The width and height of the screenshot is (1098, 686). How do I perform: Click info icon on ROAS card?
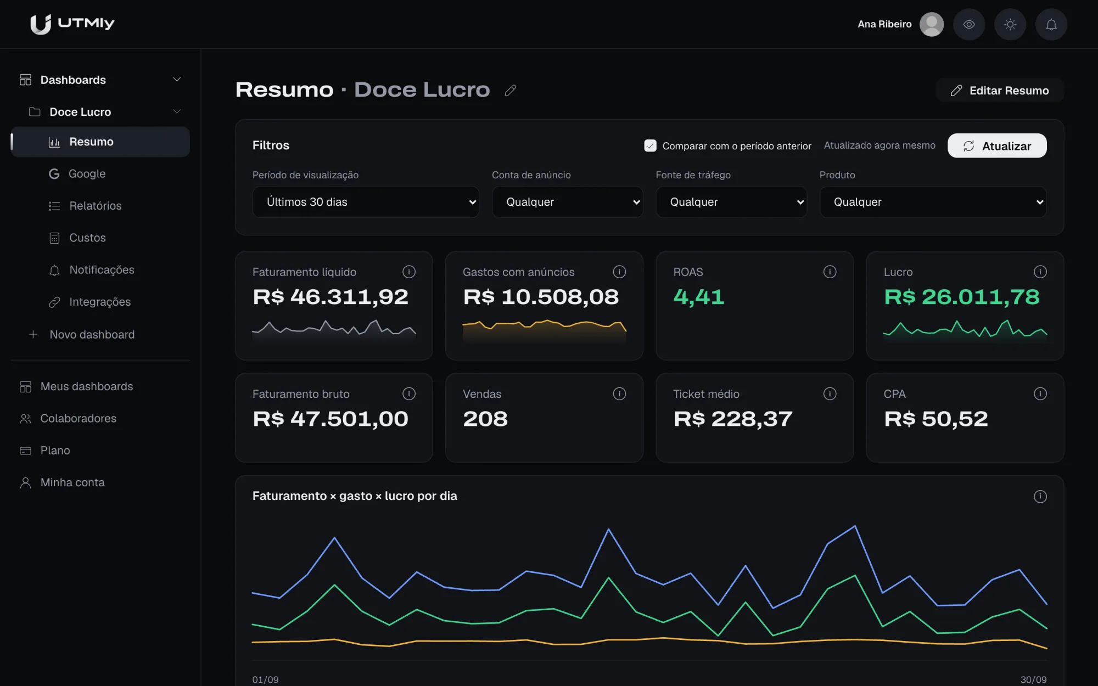tap(830, 272)
